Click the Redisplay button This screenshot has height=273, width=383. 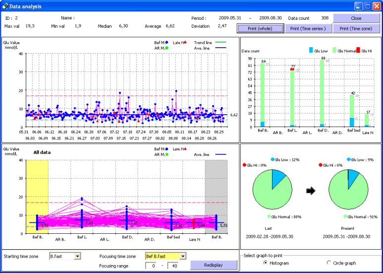pos(214,265)
